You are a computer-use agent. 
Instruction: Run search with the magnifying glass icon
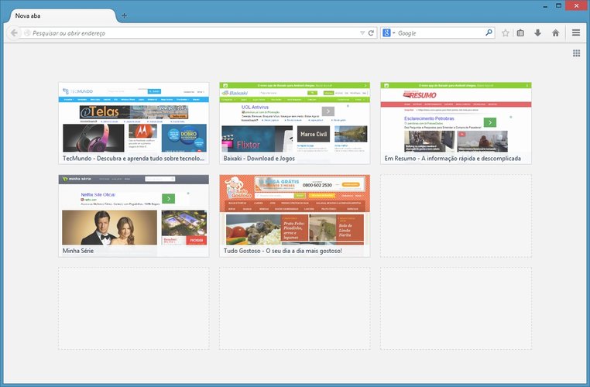[x=489, y=33]
